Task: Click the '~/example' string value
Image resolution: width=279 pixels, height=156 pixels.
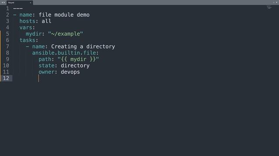Action: pos(65,34)
